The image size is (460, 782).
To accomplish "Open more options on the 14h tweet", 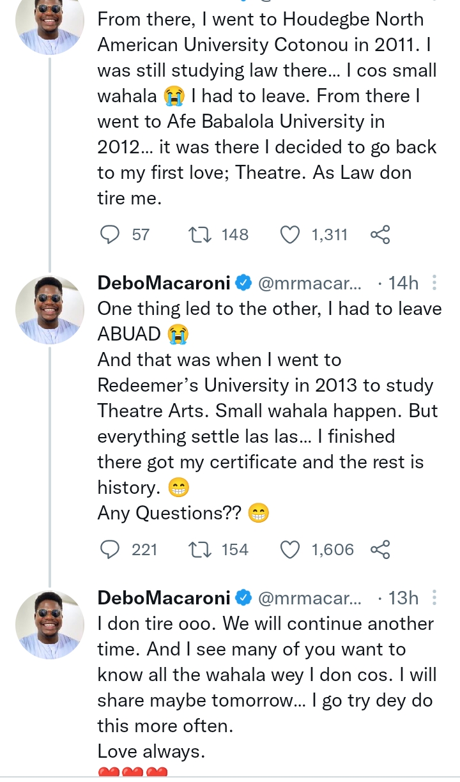I will tap(435, 282).
